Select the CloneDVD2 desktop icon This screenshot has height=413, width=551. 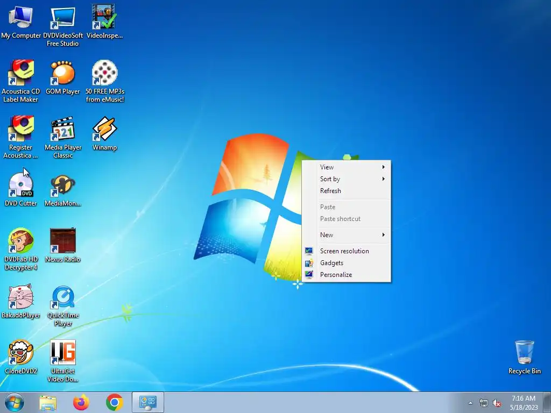point(21,357)
